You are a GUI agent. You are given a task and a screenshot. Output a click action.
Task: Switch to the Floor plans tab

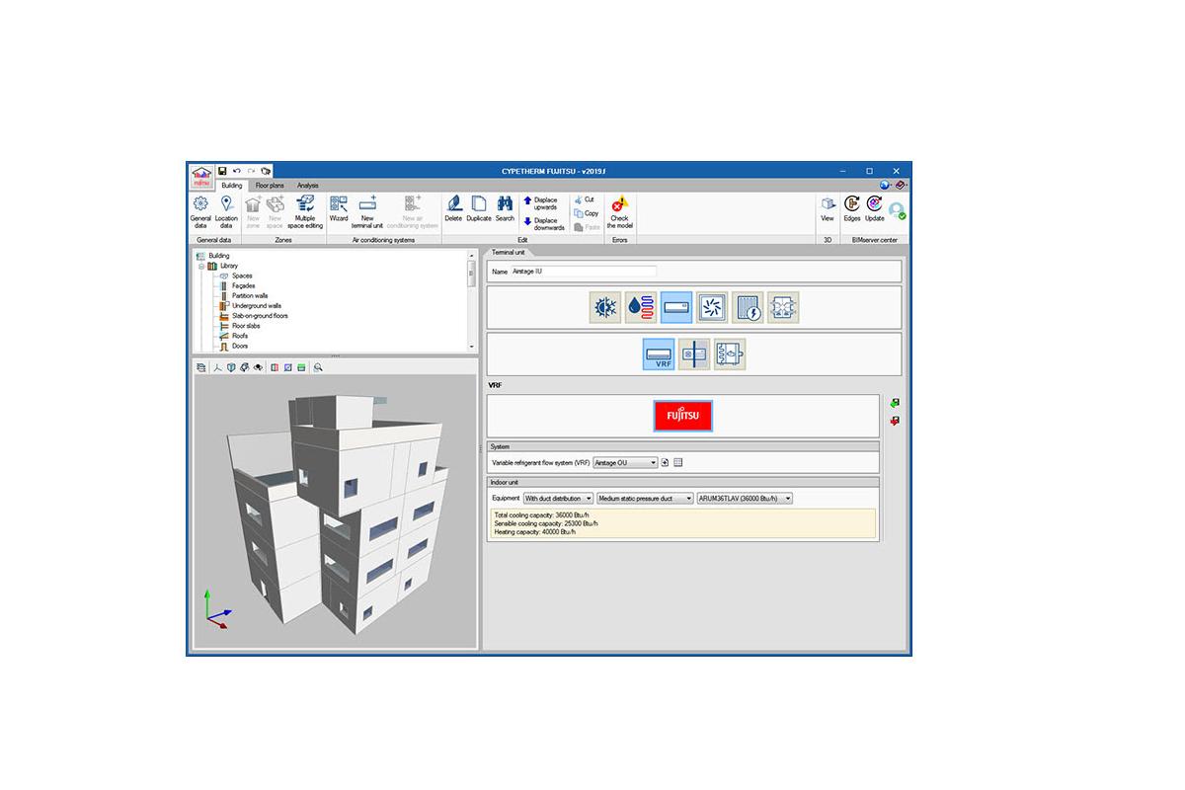point(270,185)
